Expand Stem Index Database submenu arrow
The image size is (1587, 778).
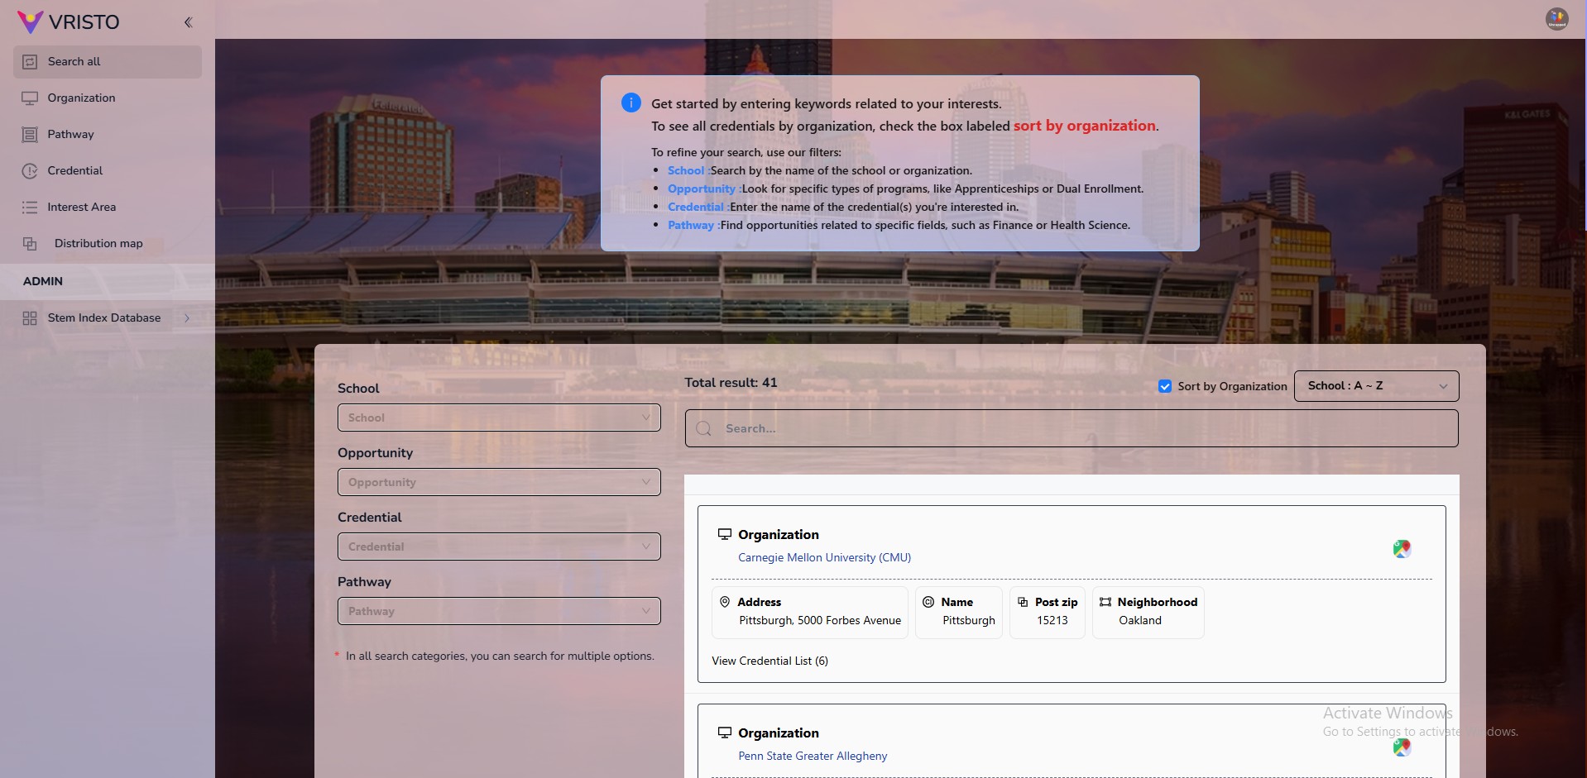(x=187, y=318)
